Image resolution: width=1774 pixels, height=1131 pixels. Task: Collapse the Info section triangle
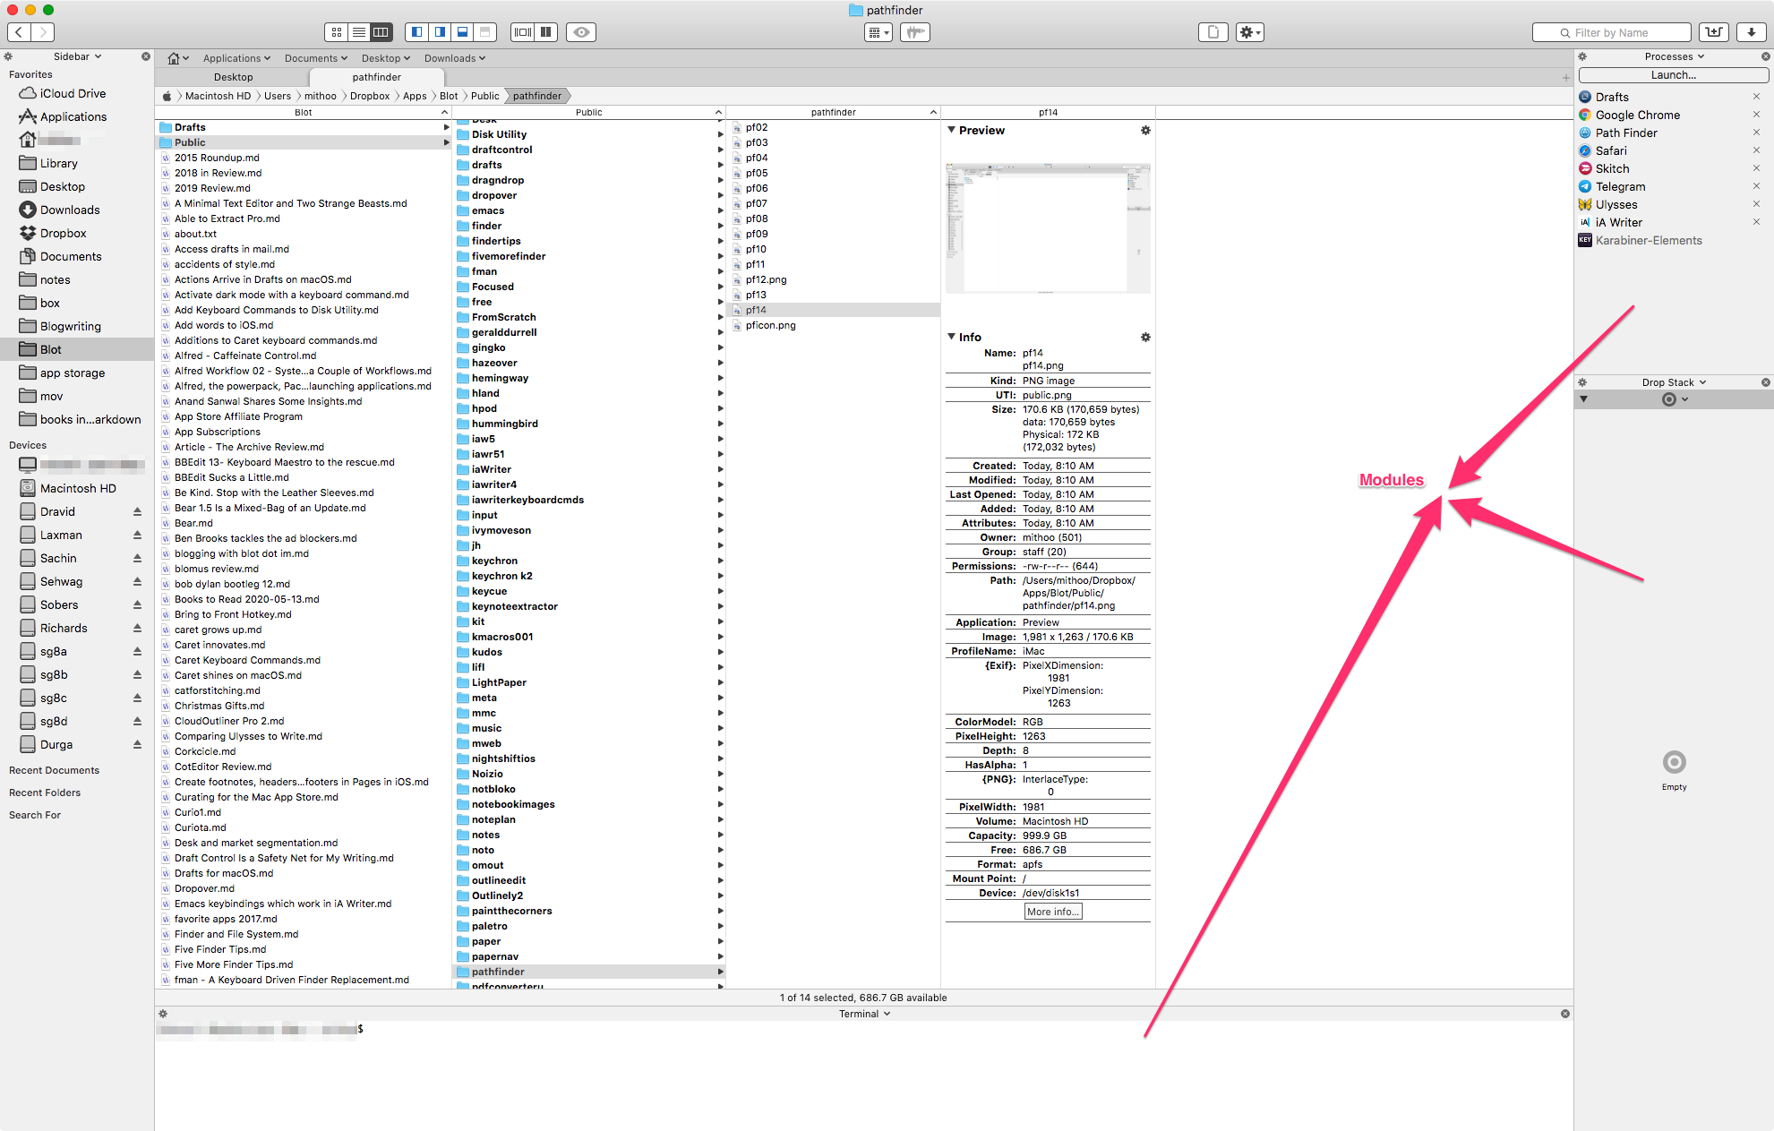pyautogui.click(x=951, y=337)
